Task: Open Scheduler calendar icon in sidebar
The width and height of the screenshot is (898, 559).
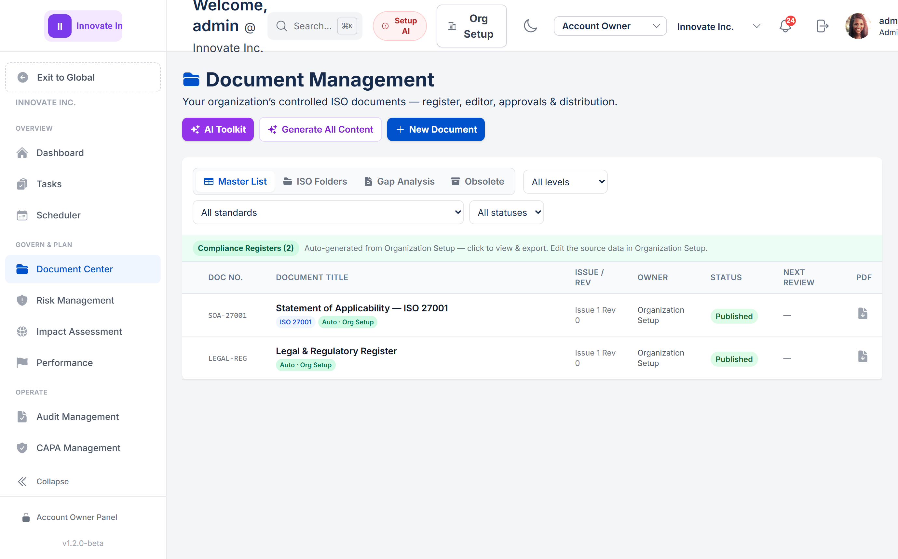Action: [x=22, y=215]
